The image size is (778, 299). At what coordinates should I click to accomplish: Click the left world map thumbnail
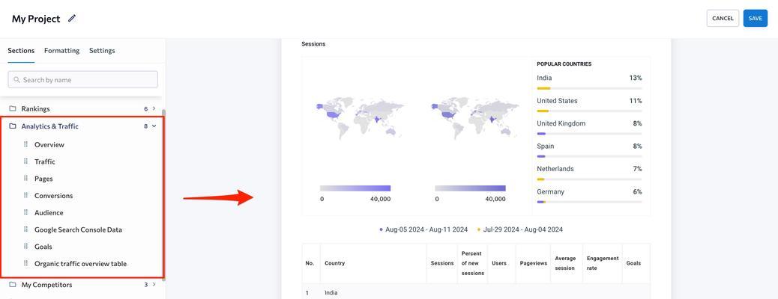coord(360,118)
